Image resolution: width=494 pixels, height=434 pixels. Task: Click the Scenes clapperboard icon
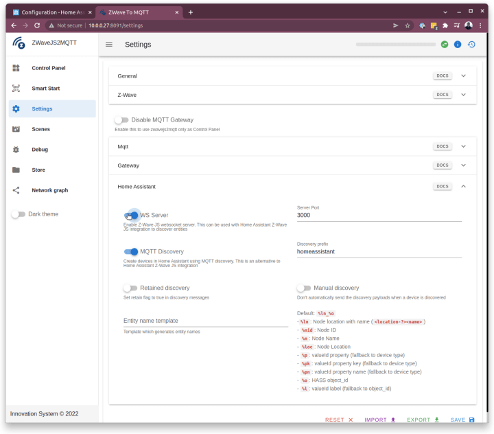pos(16,129)
